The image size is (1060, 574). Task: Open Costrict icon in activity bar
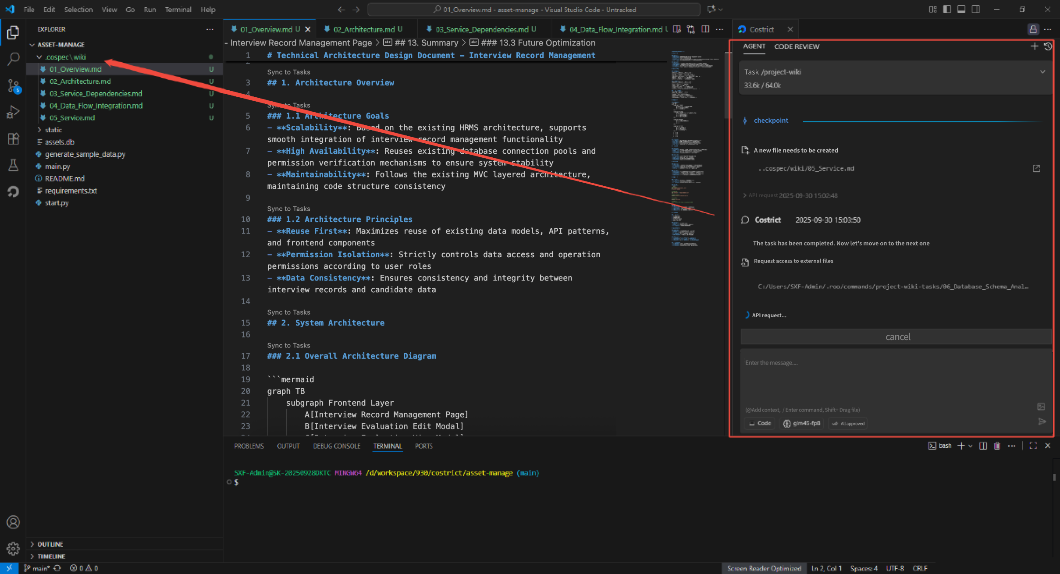tap(13, 191)
